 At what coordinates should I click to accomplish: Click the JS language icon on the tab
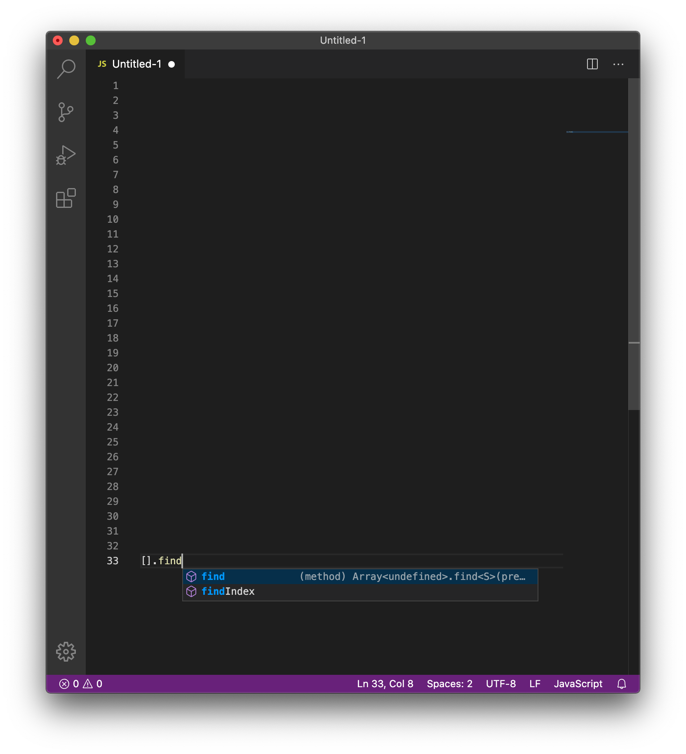[101, 64]
